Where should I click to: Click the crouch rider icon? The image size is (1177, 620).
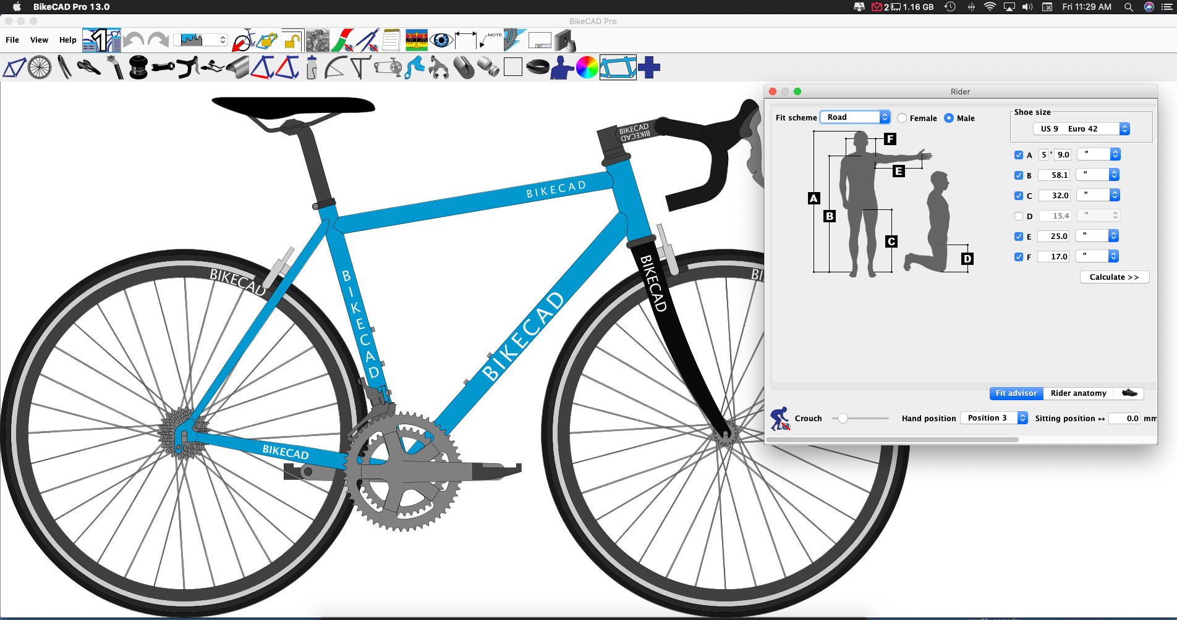780,418
